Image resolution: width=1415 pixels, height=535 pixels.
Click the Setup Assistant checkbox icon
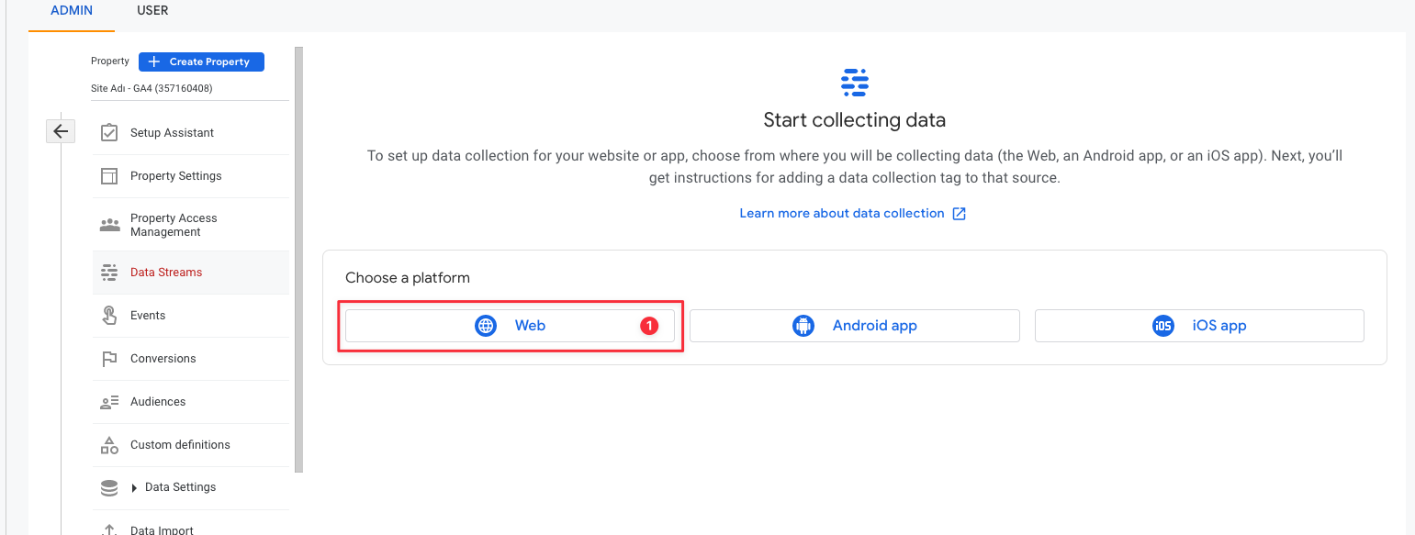[x=109, y=133]
